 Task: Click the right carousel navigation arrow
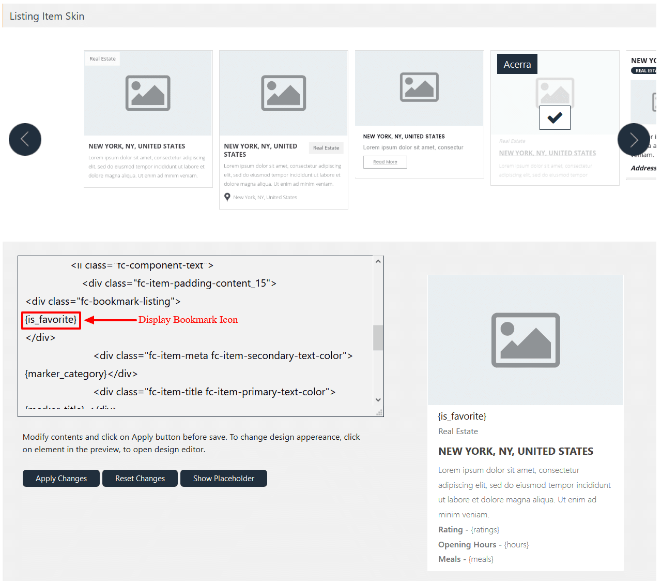(x=634, y=139)
